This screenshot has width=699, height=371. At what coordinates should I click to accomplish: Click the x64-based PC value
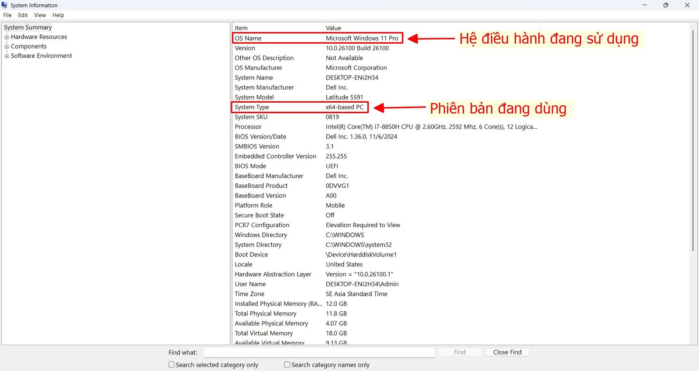(x=344, y=107)
